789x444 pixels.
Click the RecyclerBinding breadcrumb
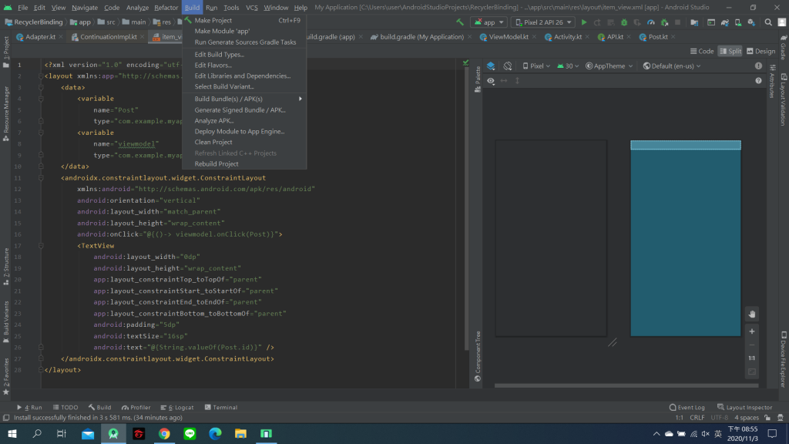34,22
